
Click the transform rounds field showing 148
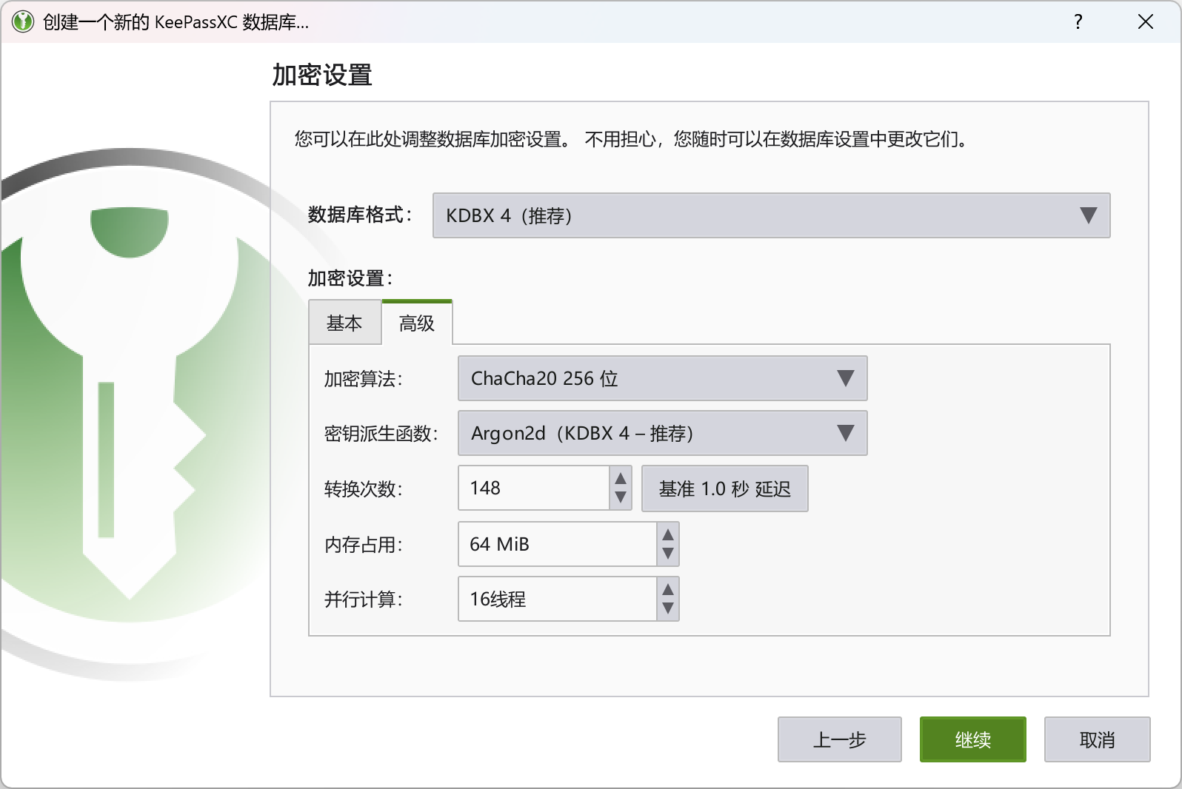click(x=534, y=488)
